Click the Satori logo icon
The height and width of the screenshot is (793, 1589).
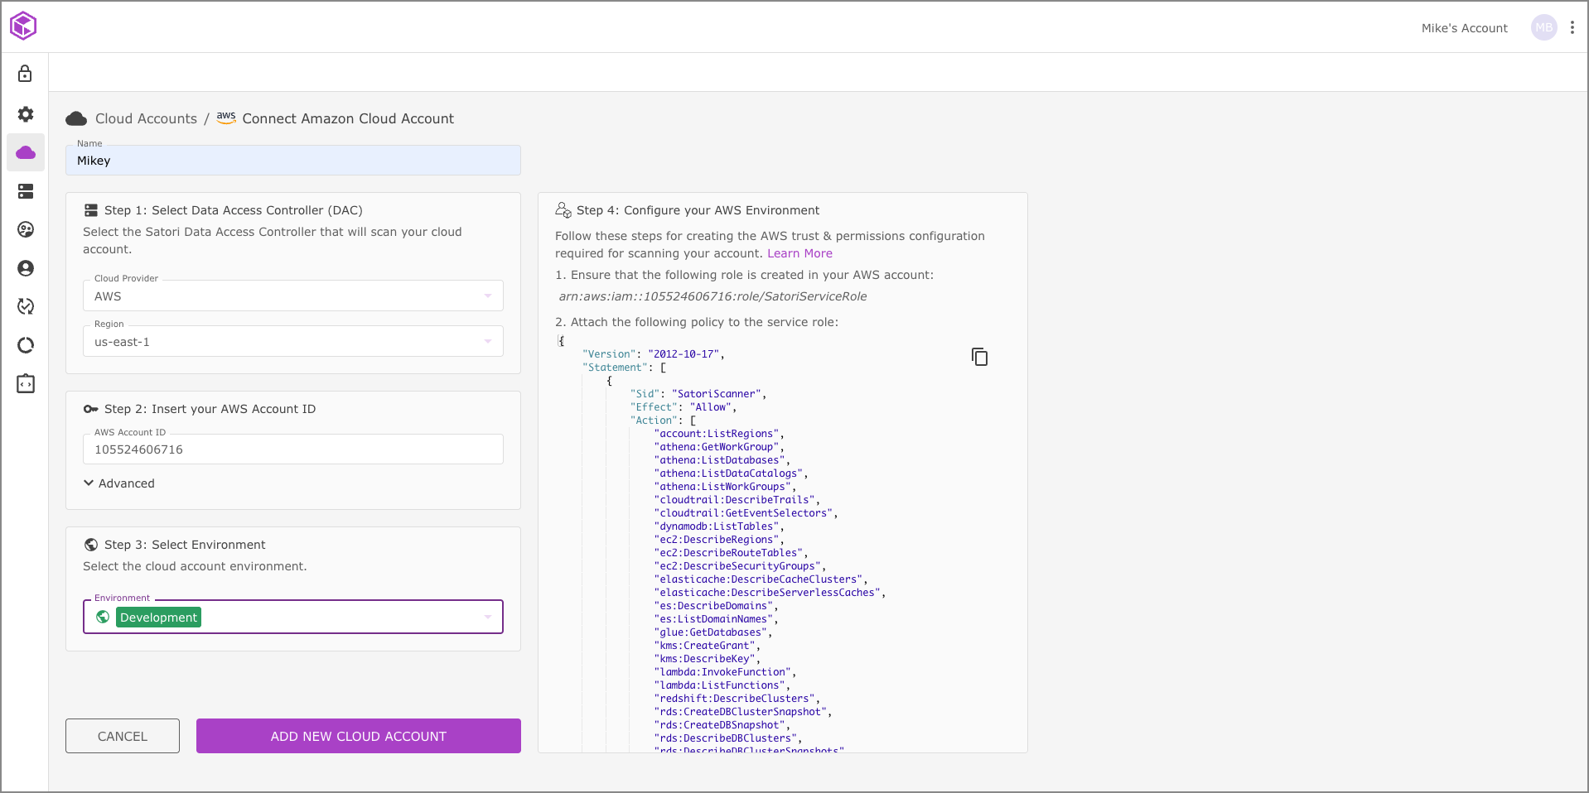[23, 26]
